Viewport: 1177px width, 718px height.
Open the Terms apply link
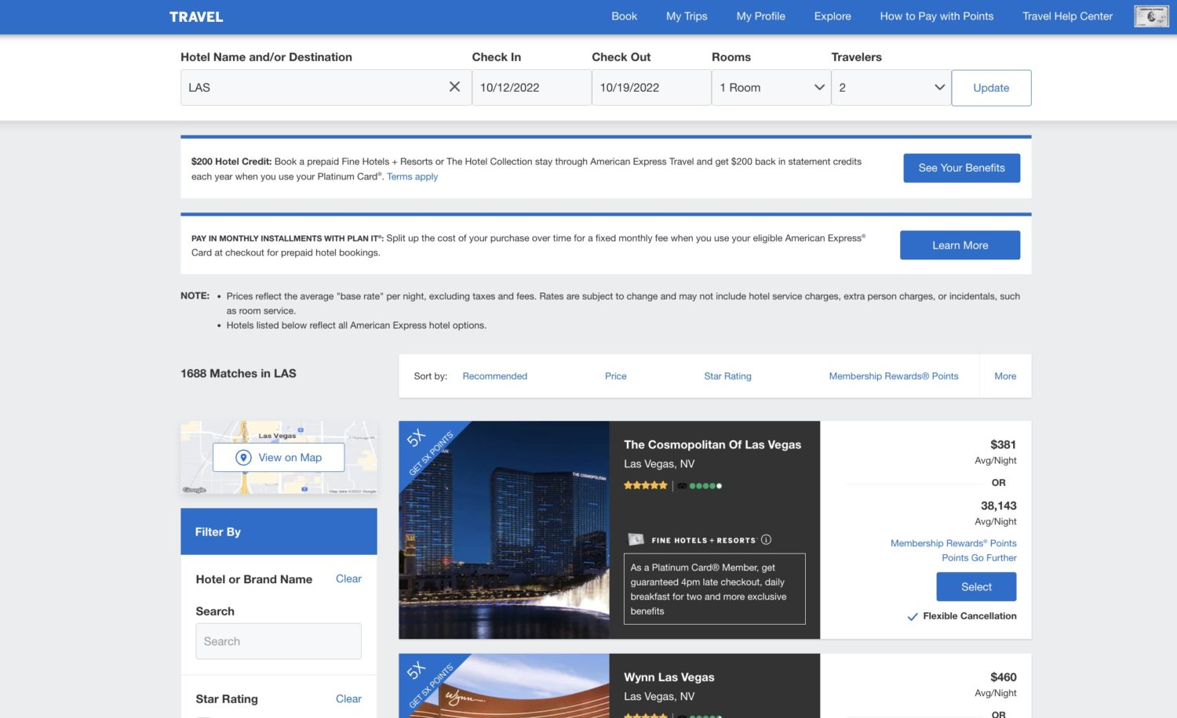click(x=412, y=176)
